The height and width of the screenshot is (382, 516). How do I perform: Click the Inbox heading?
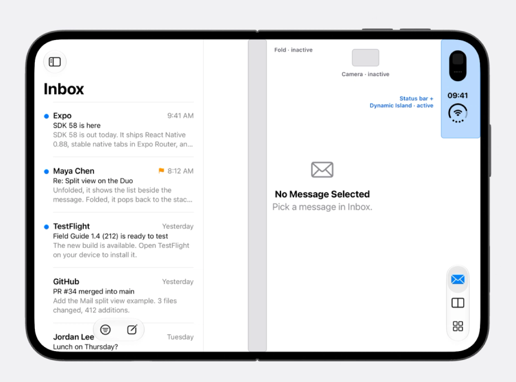[64, 89]
